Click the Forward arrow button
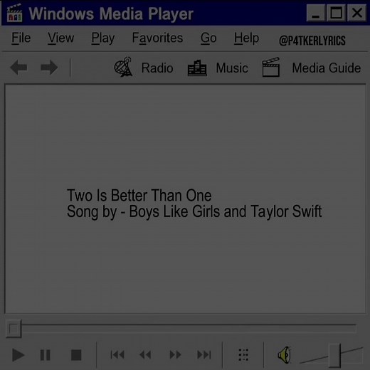The height and width of the screenshot is (370, 370). 49,68
